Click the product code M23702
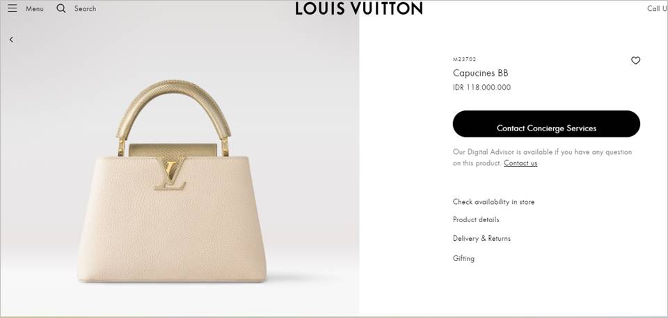The height and width of the screenshot is (318, 668). pos(464,60)
